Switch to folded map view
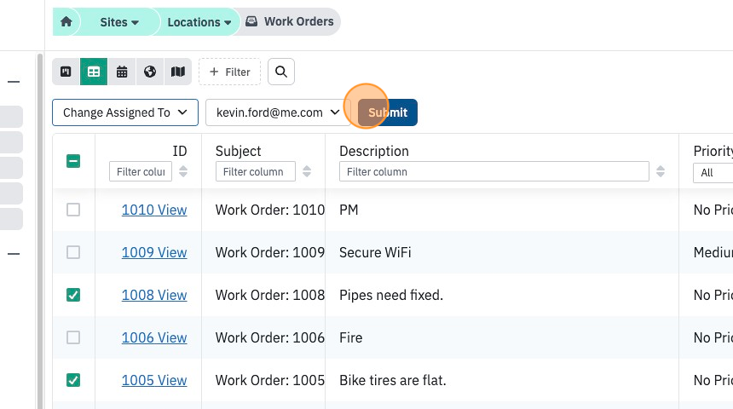This screenshot has height=409, width=733. pyautogui.click(x=178, y=72)
